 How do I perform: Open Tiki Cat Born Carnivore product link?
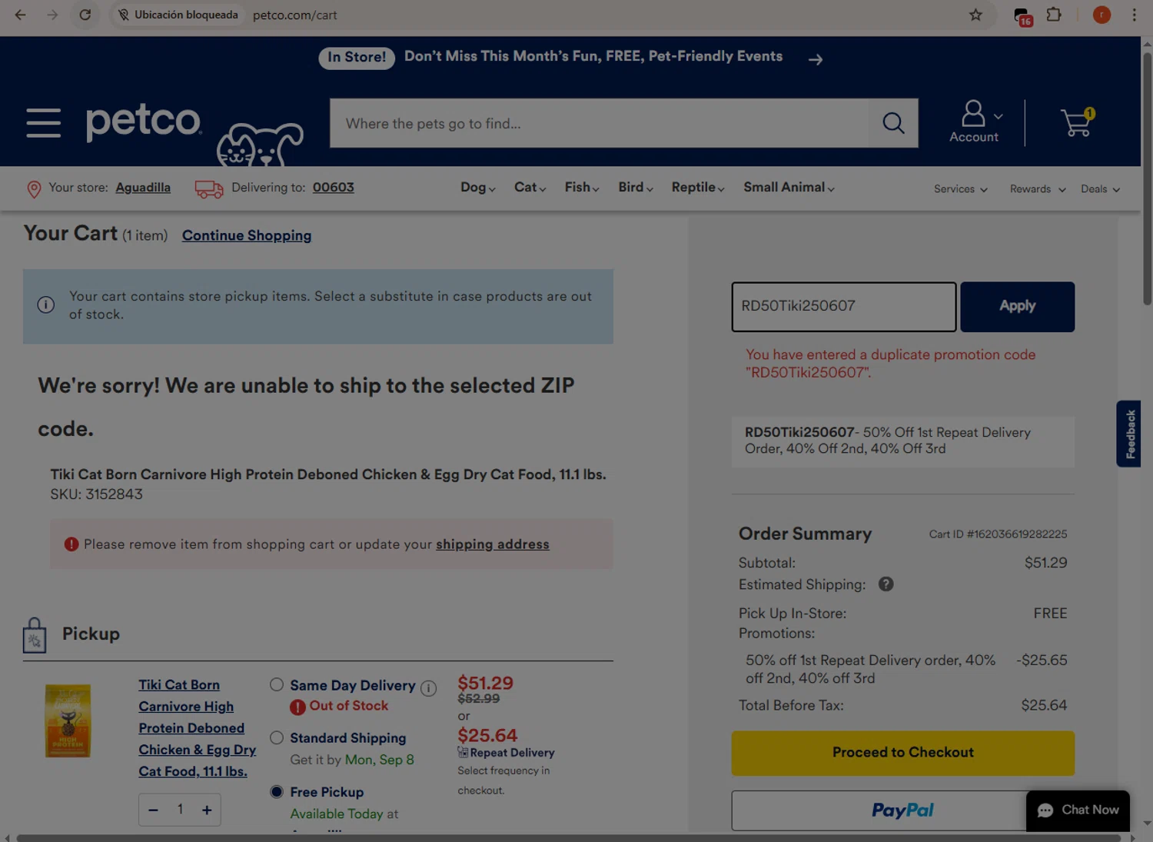[x=198, y=728]
